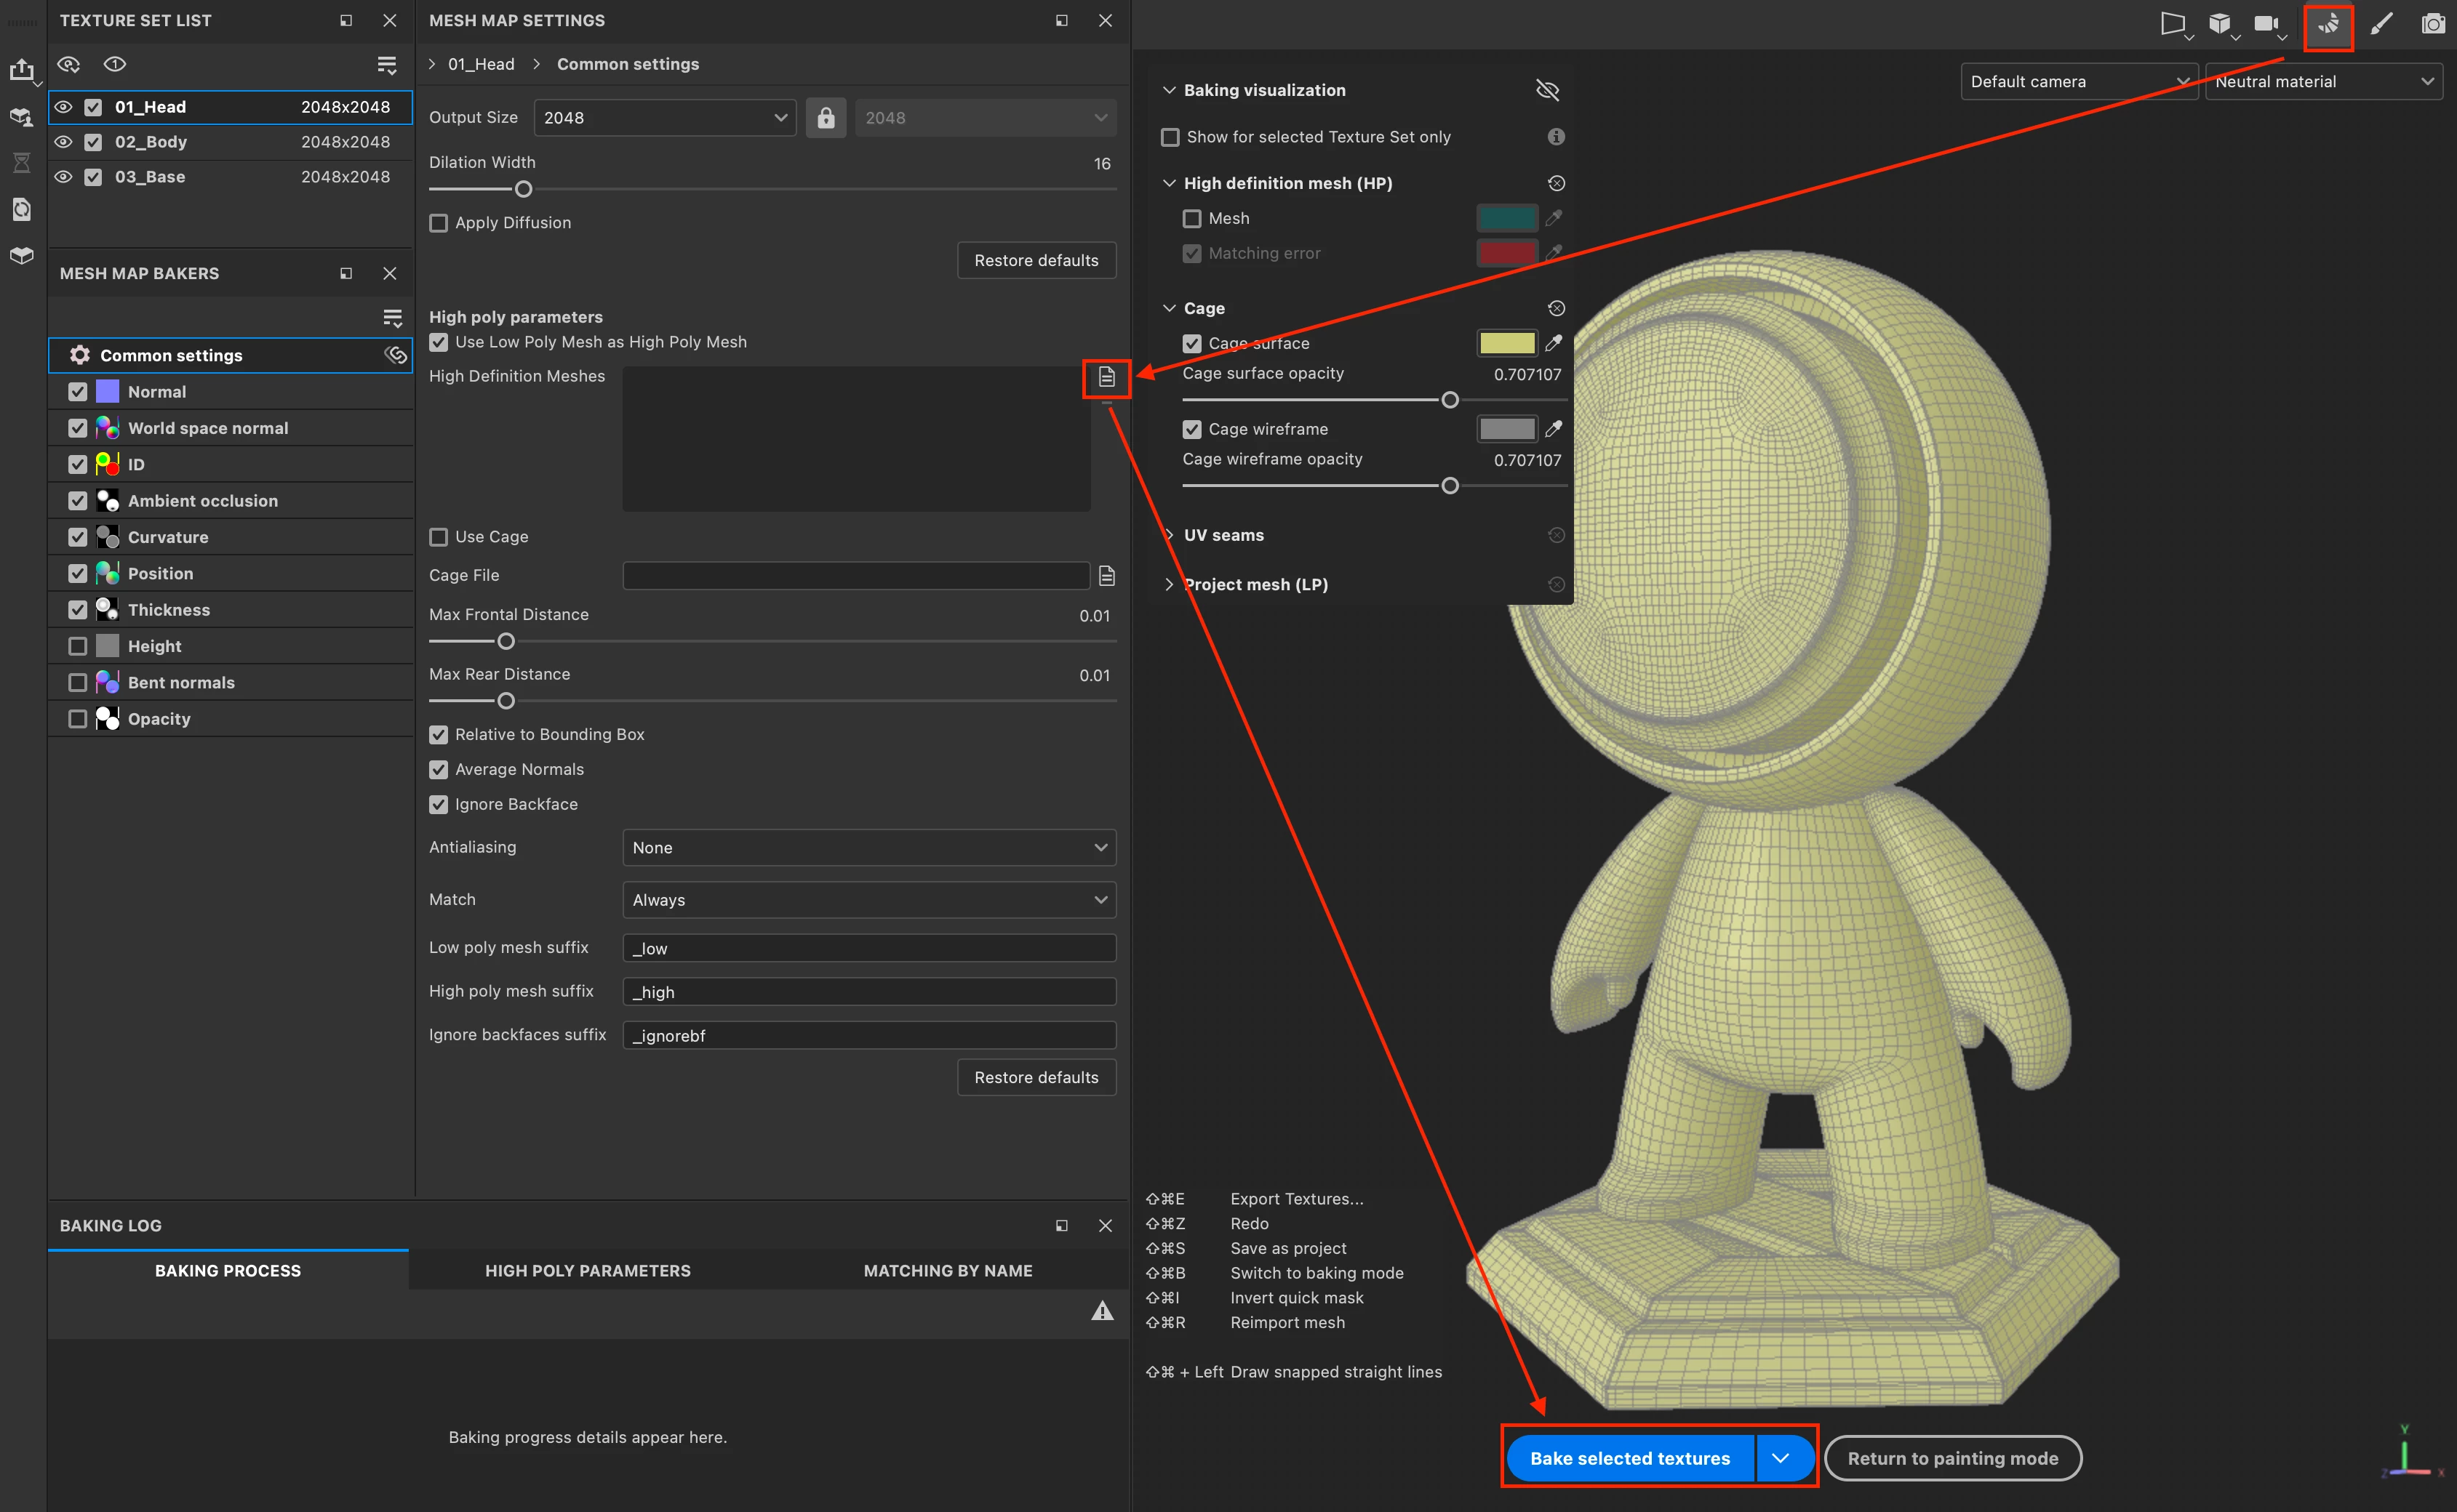Click the Cage surface color swatch
Screen dimensions: 2457x1512
(x=1506, y=343)
